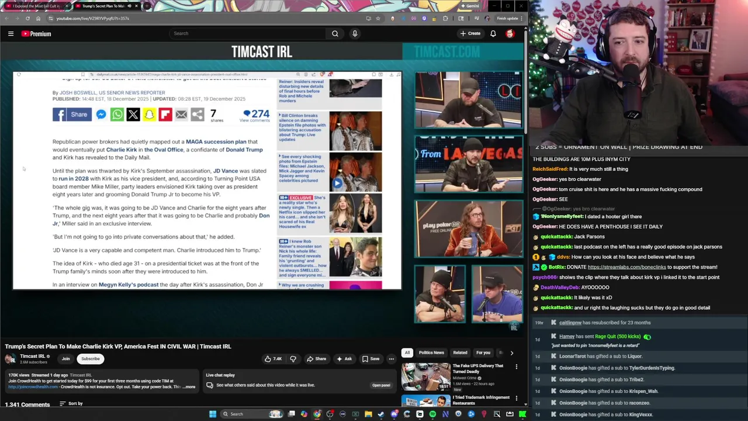This screenshot has width=748, height=421.
Task: Open Trademark Infringement Restaurants thumbnail
Action: point(425,401)
